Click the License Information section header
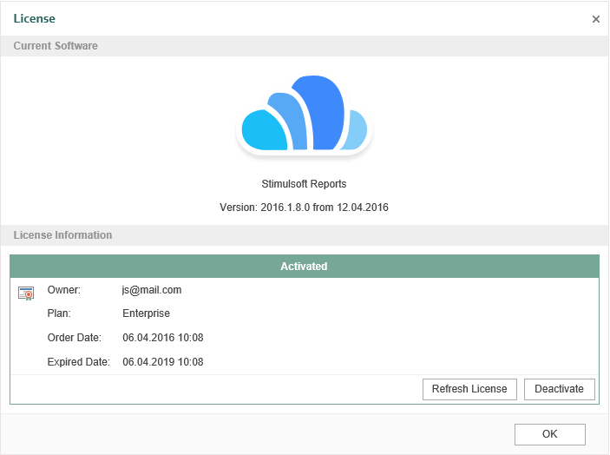The image size is (610, 455). click(305, 235)
